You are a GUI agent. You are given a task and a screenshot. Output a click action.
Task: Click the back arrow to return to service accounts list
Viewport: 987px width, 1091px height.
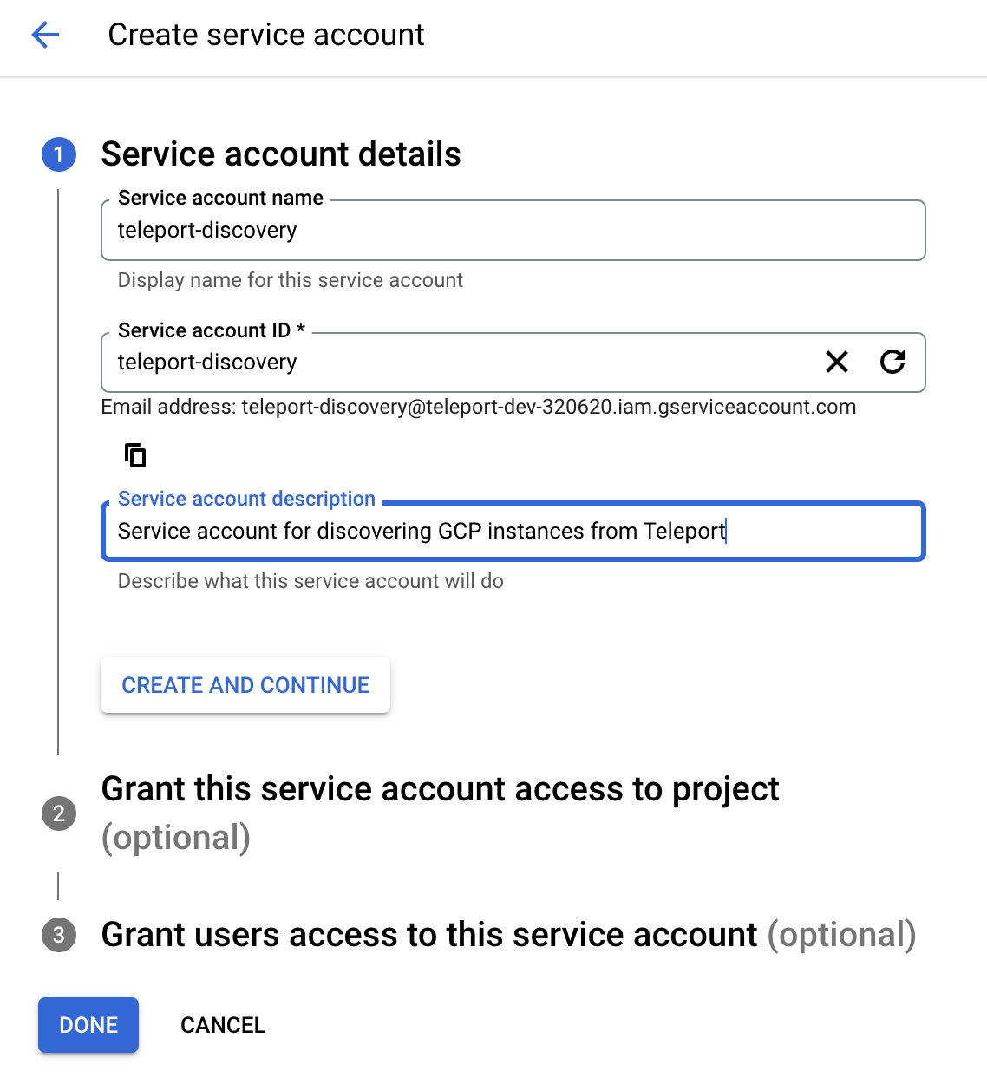[44, 35]
